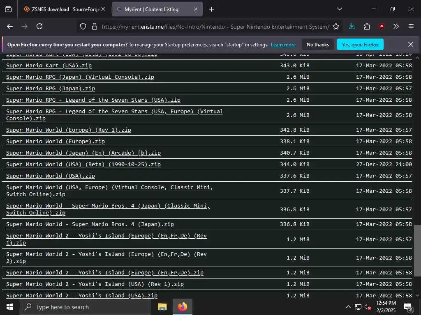Click the 337.6 KiB size value
This screenshot has height=315, width=421.
pos(294,176)
